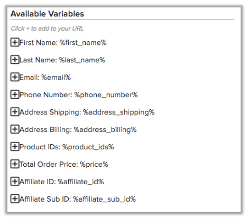
Task: Click the plus icon beside First Name
Action: coord(15,42)
